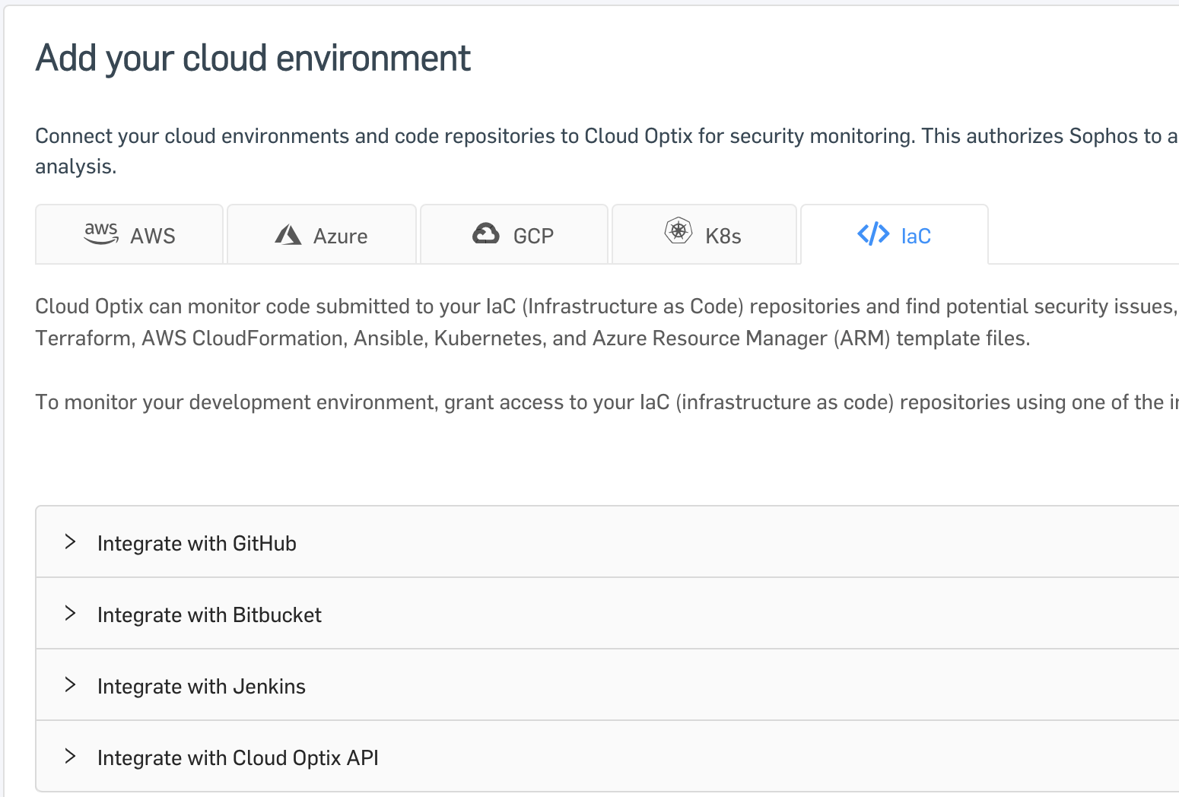This screenshot has width=1179, height=797.
Task: Click the arrow icon beside Integrate with Bitbucket
Action: point(71,613)
